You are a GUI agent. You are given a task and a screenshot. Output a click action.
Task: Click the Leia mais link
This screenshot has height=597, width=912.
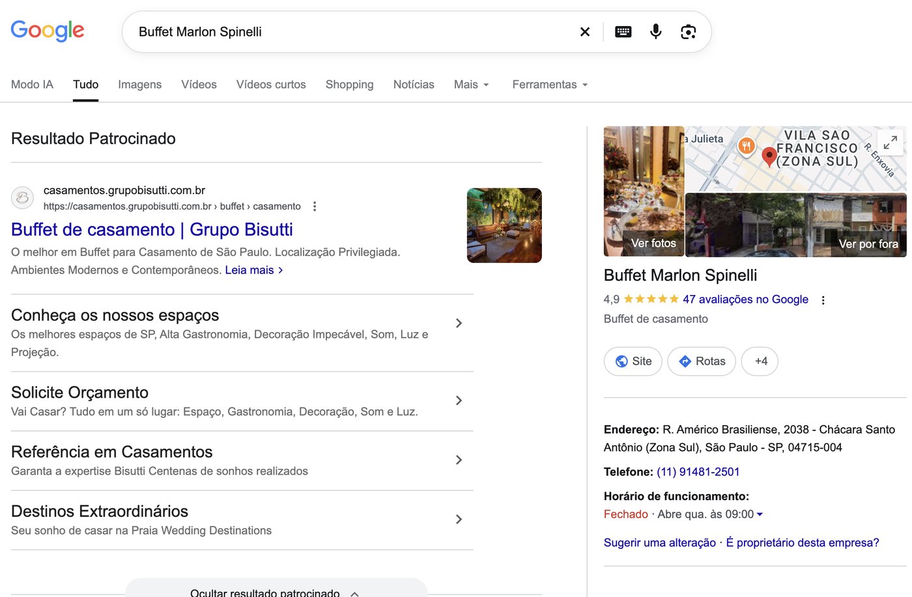pos(254,270)
